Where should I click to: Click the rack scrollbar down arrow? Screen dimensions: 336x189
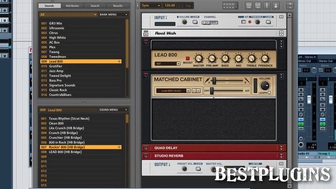289,186
